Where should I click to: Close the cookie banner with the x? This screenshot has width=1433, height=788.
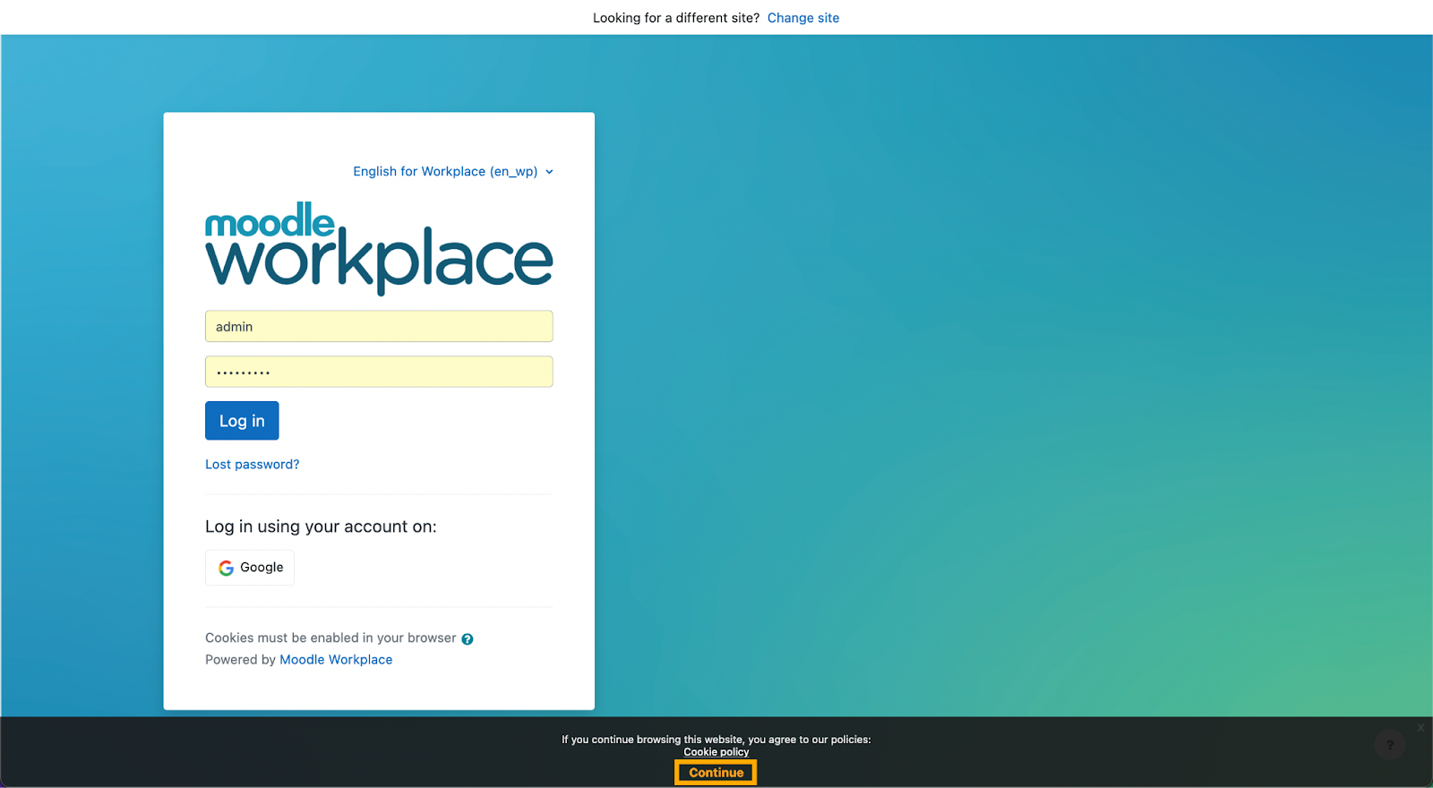[1420, 727]
